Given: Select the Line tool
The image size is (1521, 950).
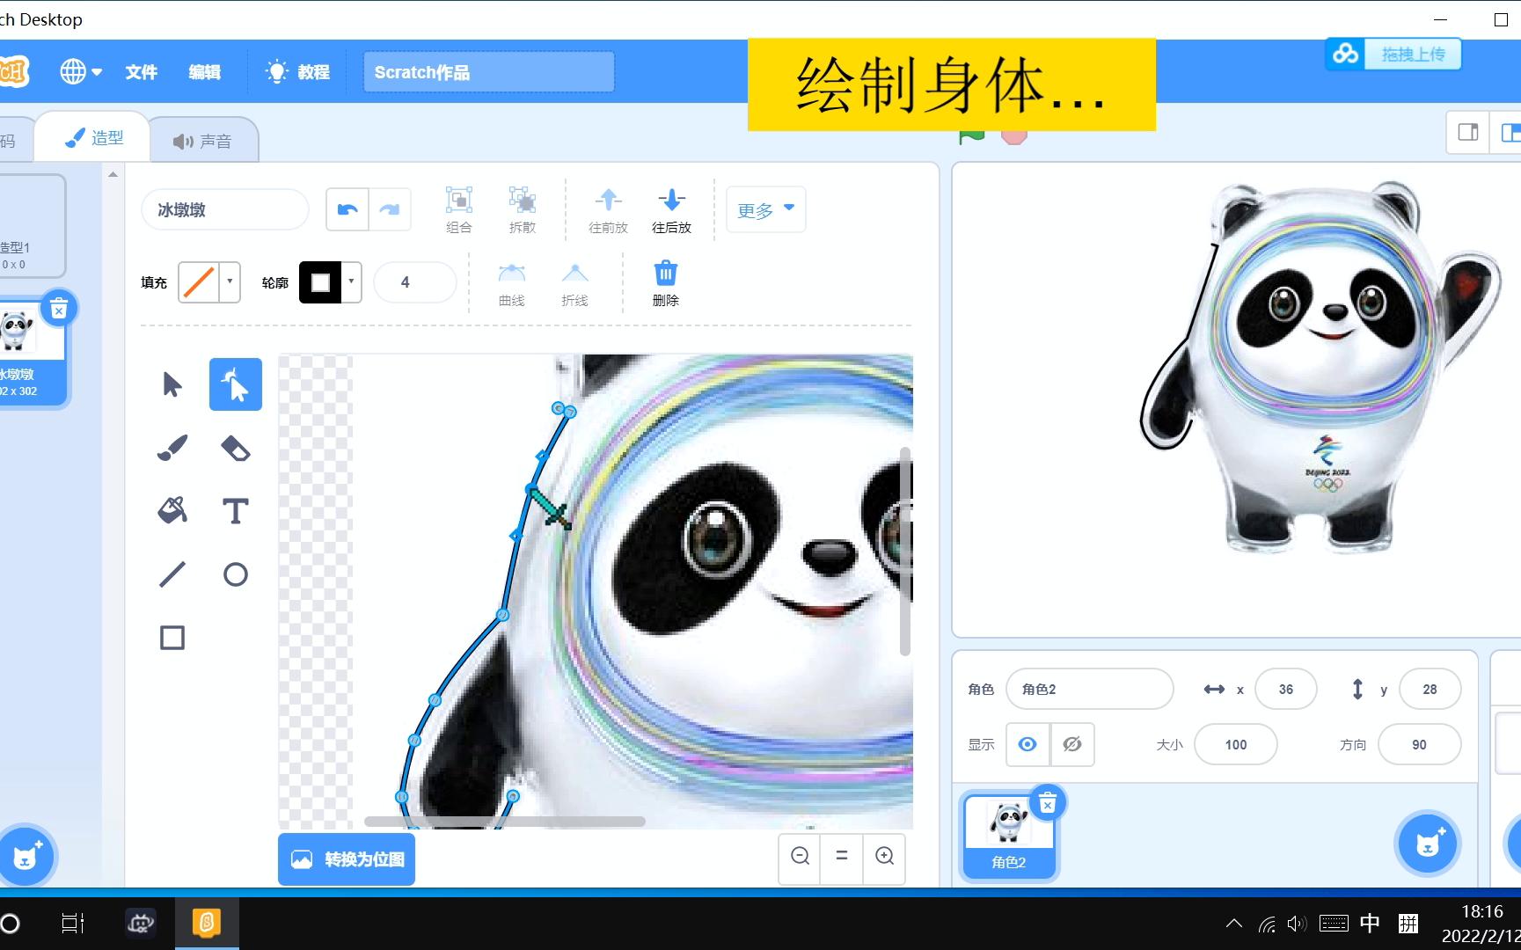Looking at the screenshot, I should click(172, 574).
